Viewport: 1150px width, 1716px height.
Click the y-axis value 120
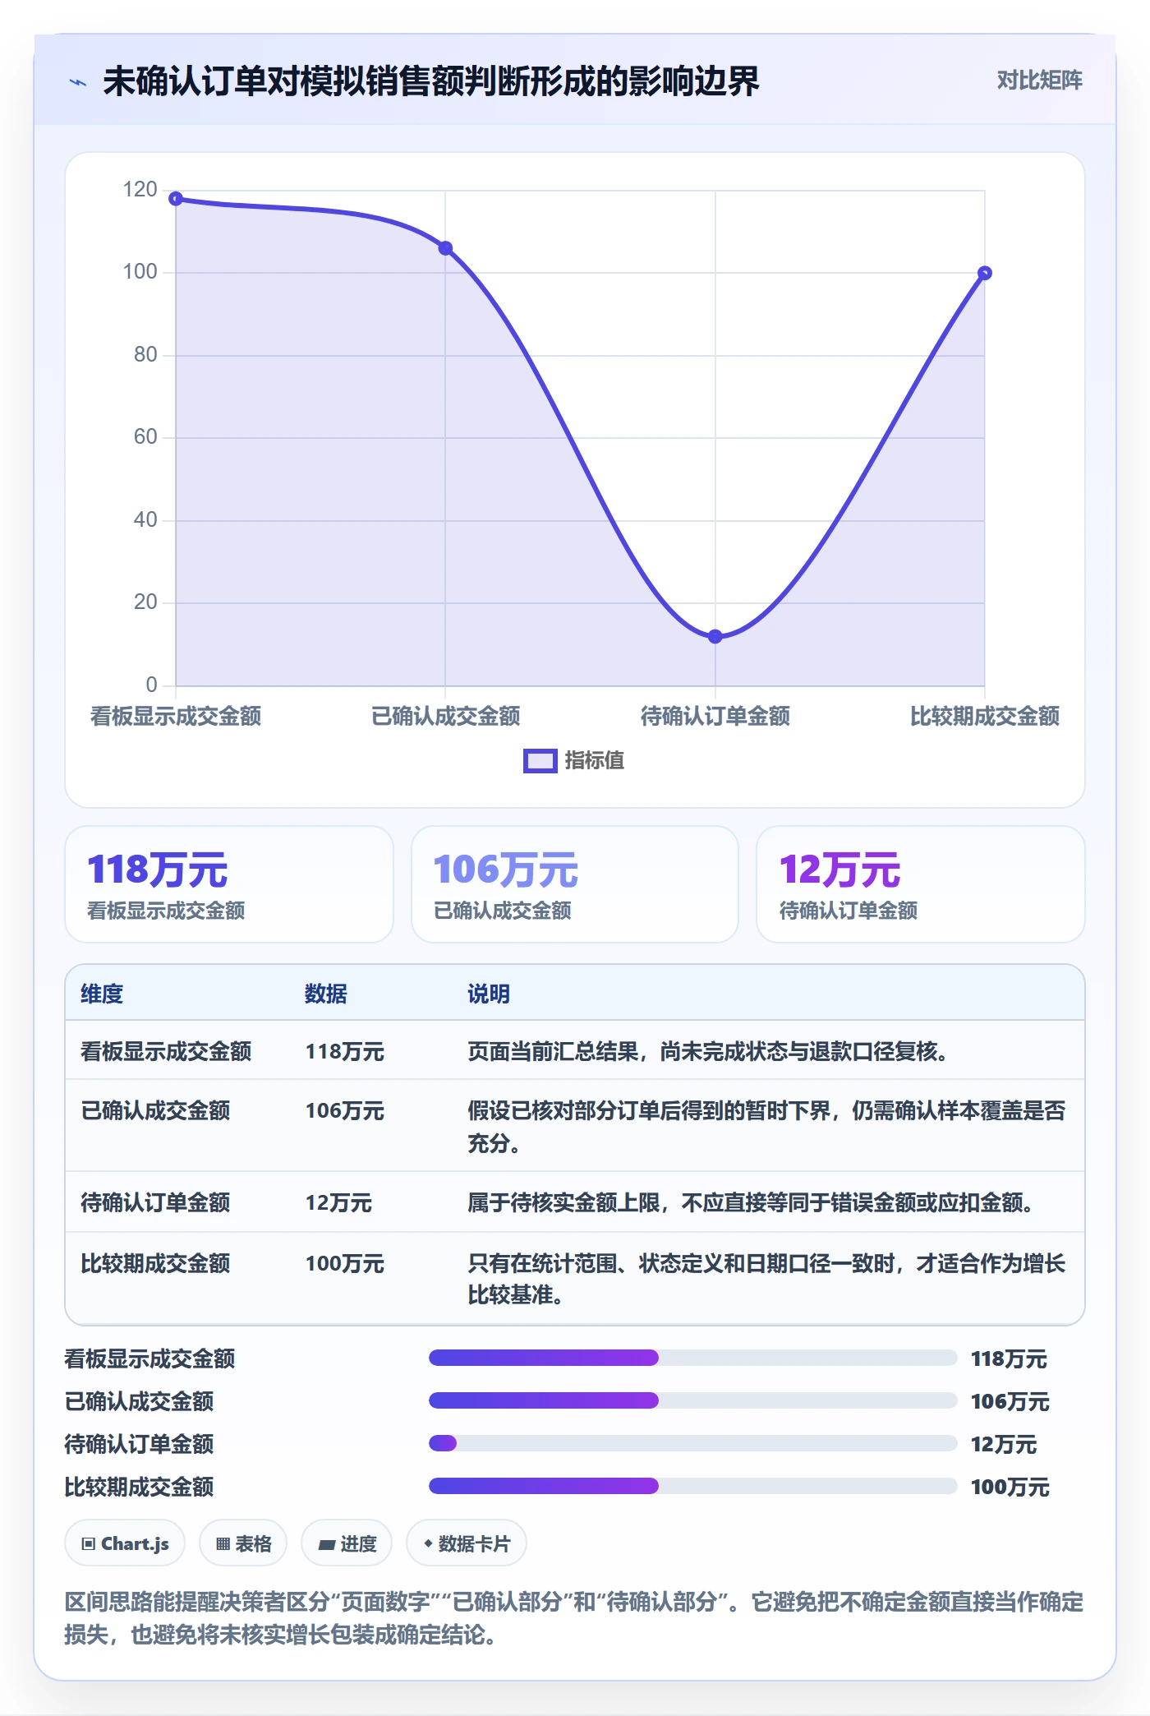[x=140, y=190]
